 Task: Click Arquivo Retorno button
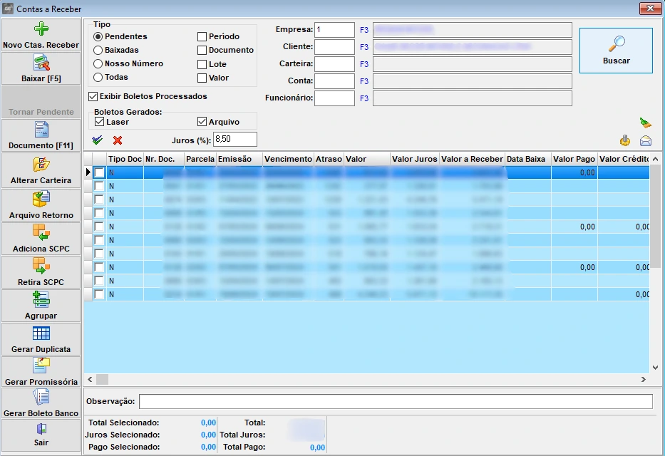[x=41, y=205]
